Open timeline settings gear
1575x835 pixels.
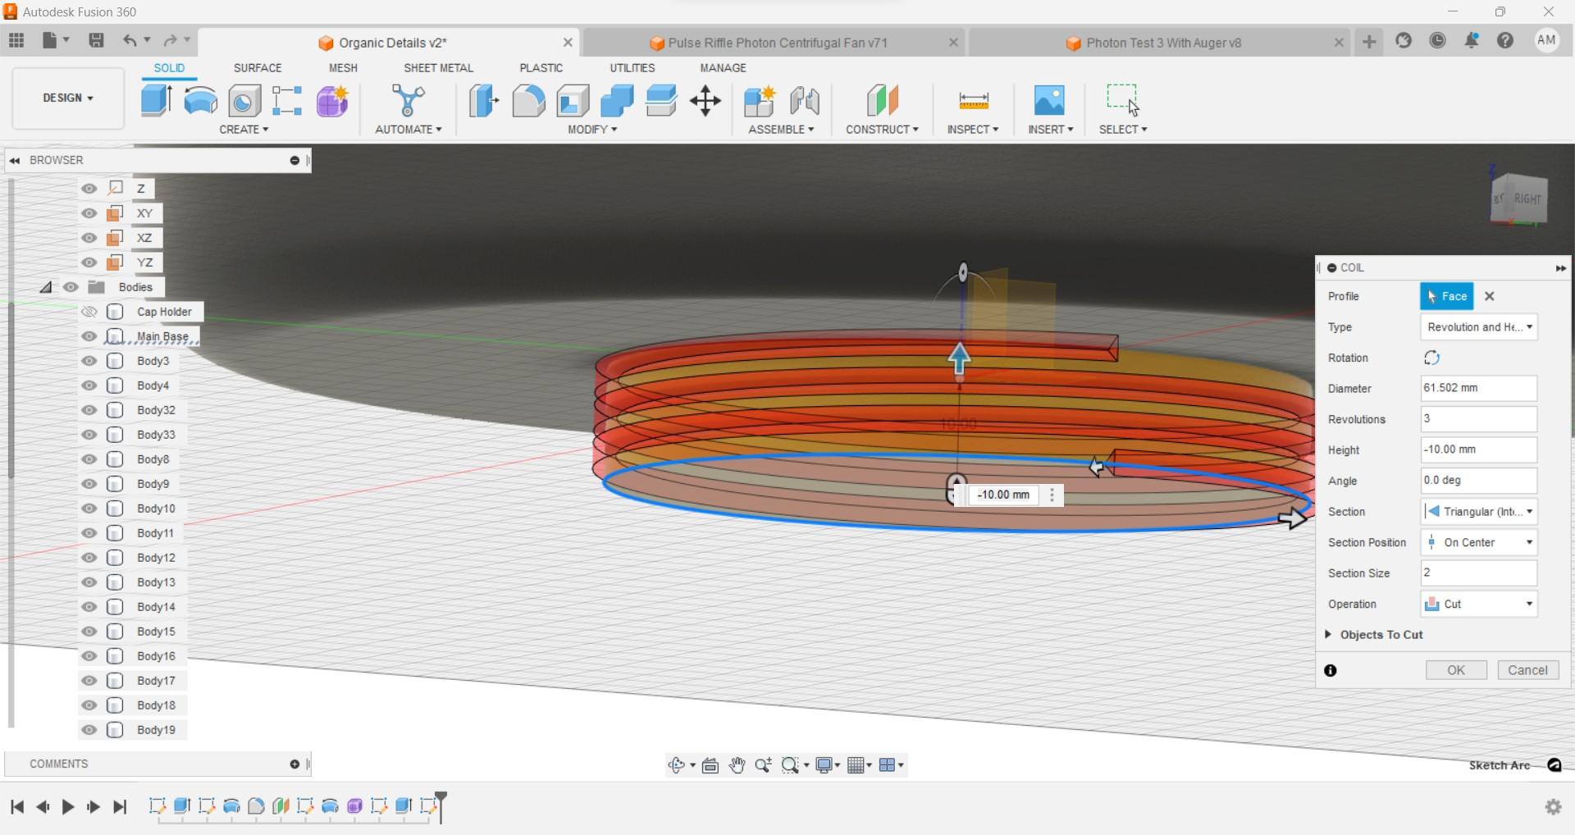[x=1553, y=807]
